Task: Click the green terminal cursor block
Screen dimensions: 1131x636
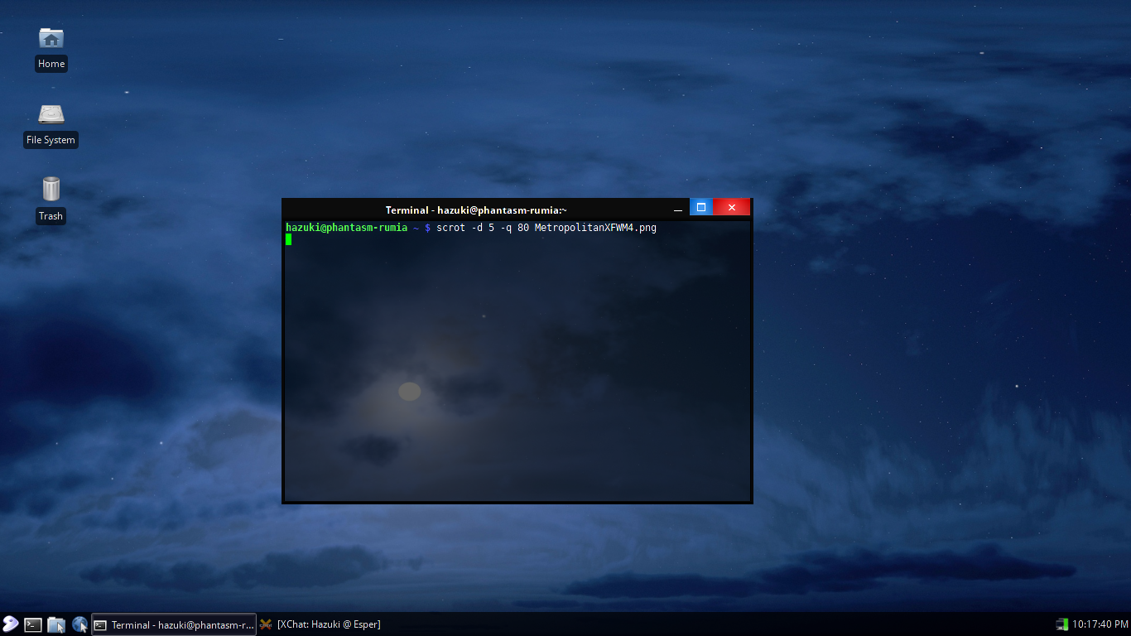Action: (x=289, y=239)
